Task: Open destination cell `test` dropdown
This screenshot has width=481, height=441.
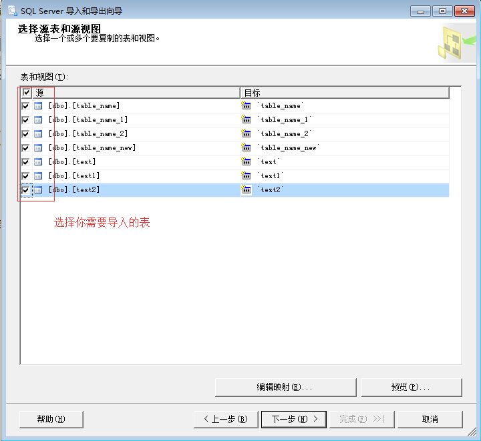Action: tap(345, 161)
